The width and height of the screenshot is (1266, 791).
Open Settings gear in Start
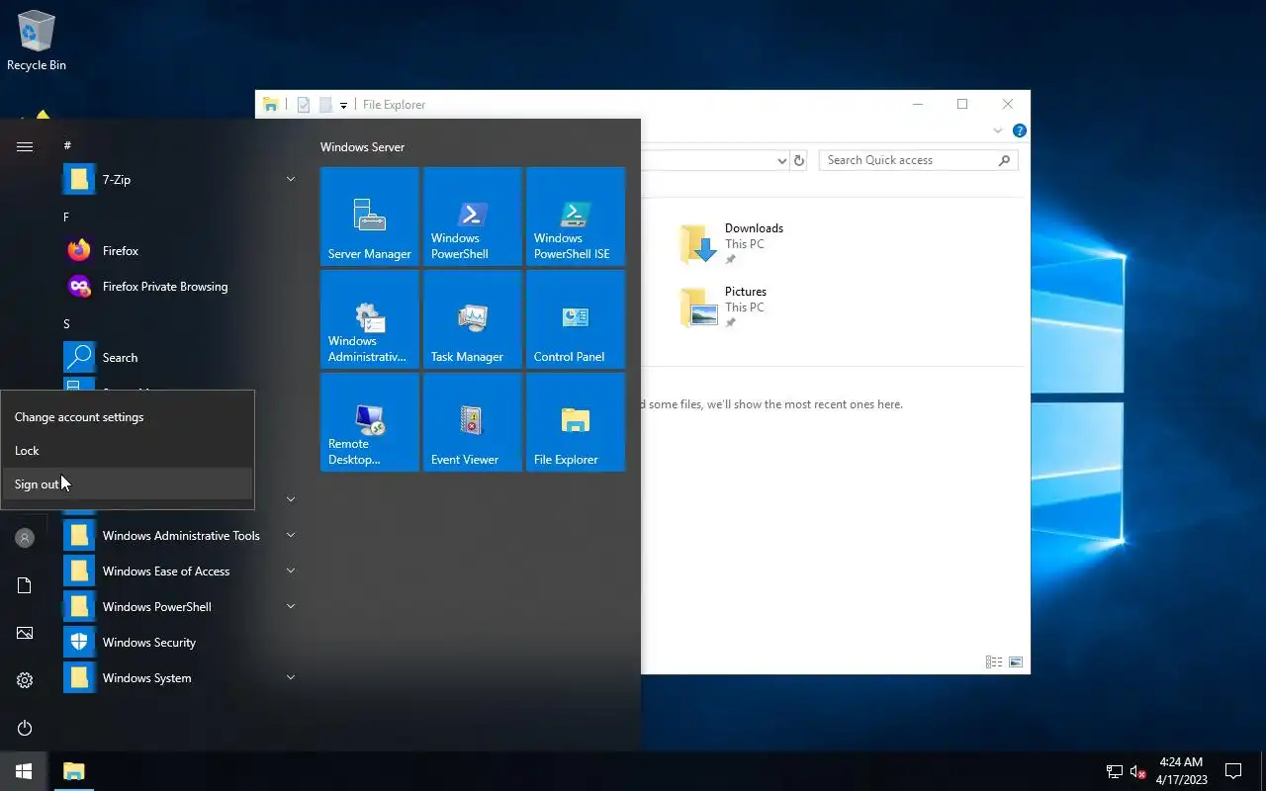25,680
